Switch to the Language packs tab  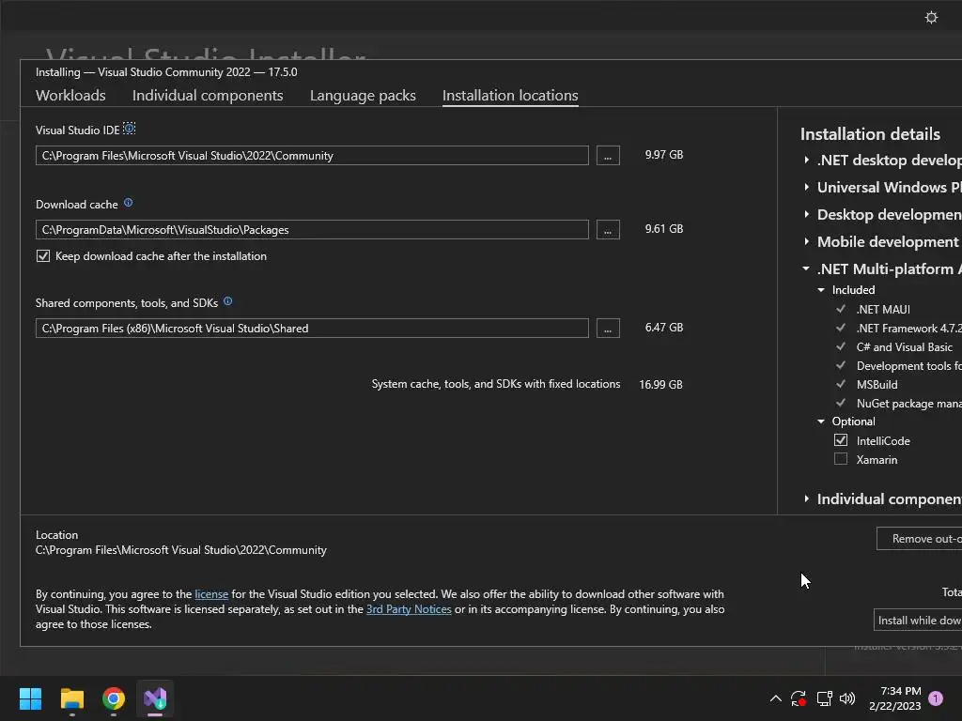[363, 96]
